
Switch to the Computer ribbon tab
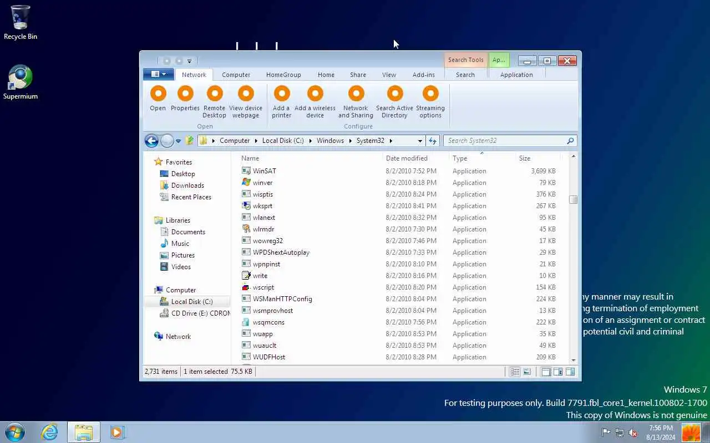(236, 75)
